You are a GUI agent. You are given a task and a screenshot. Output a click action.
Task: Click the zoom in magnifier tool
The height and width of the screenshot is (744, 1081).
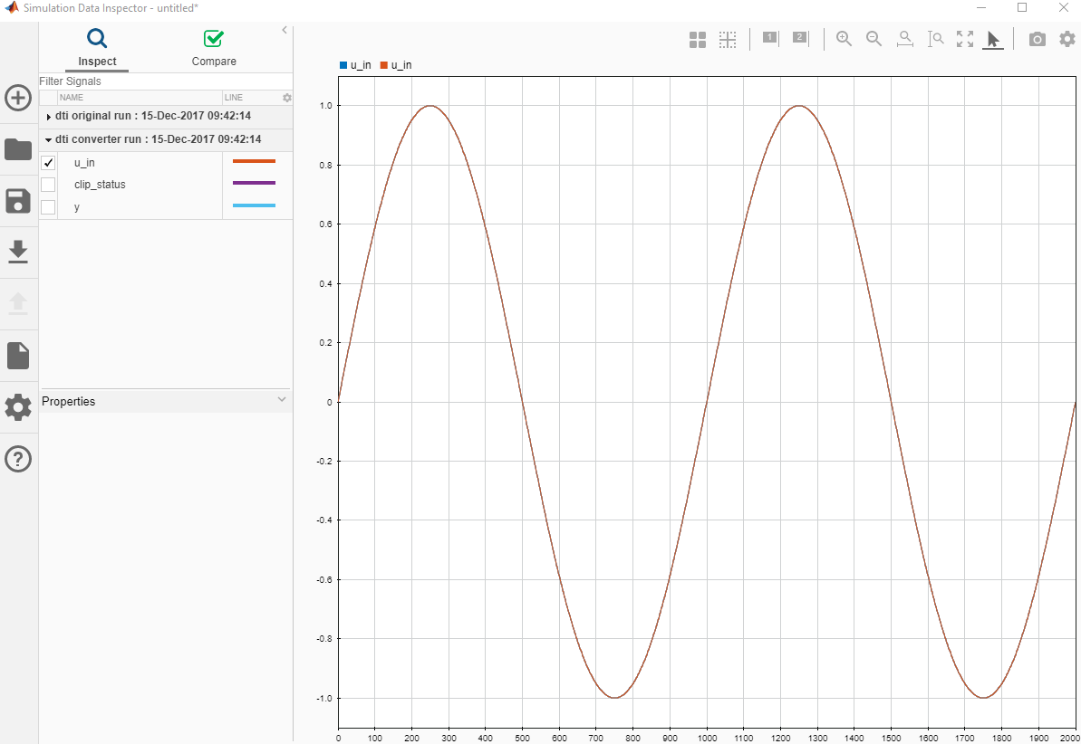click(844, 39)
